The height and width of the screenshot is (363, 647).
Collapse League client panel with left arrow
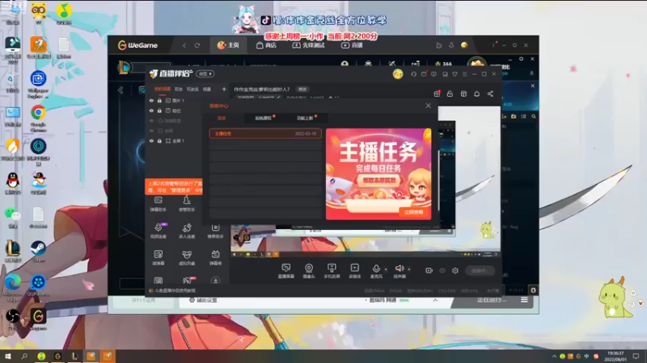click(121, 90)
